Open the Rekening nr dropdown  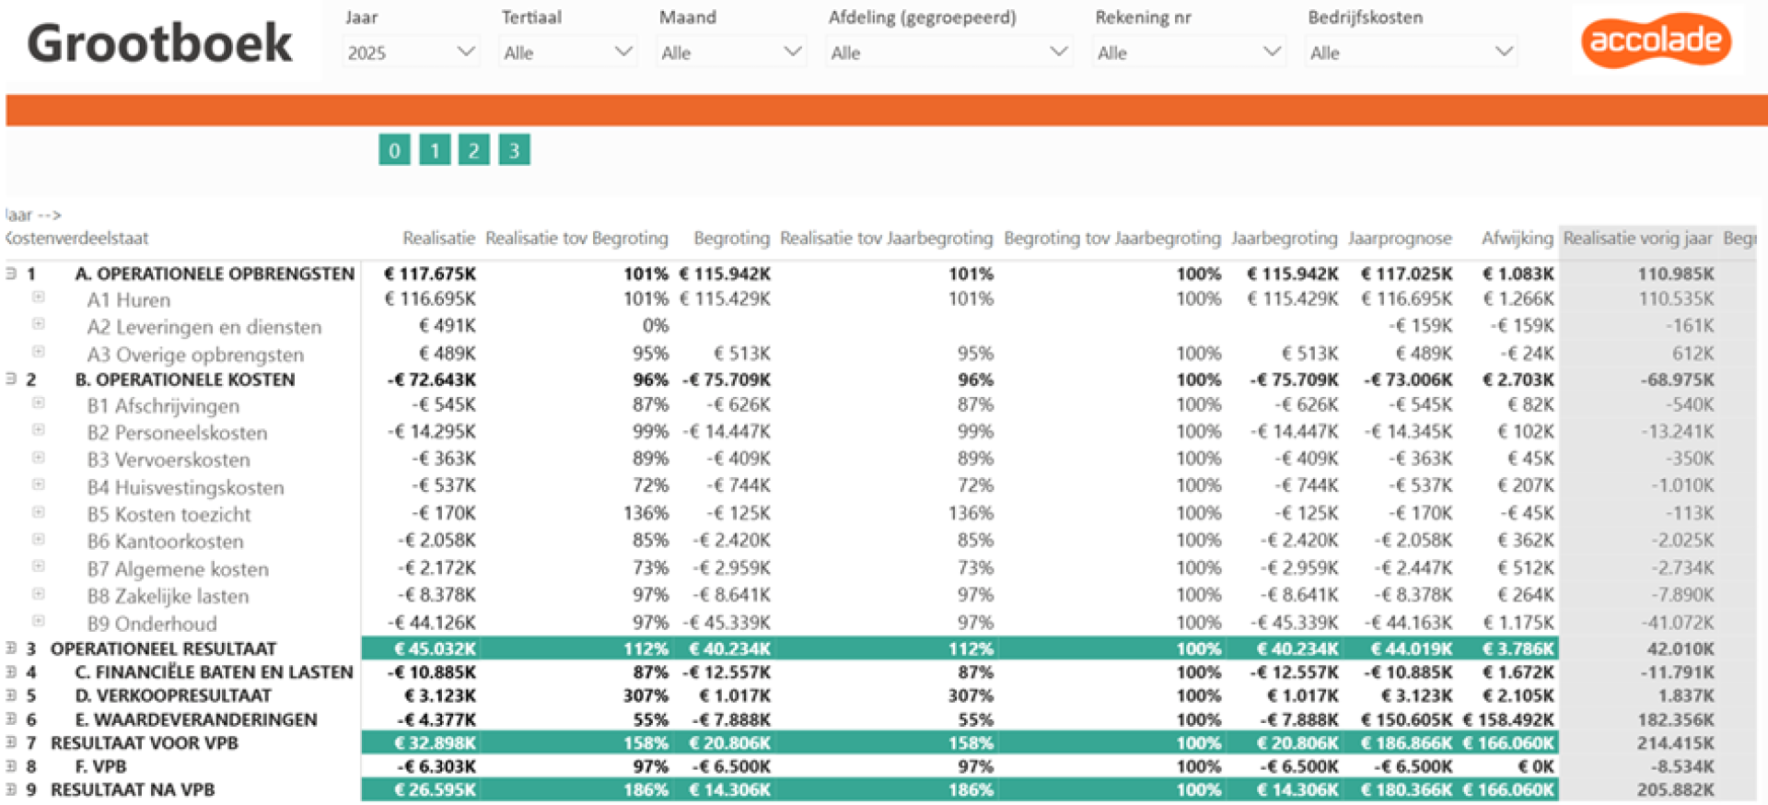[1189, 52]
